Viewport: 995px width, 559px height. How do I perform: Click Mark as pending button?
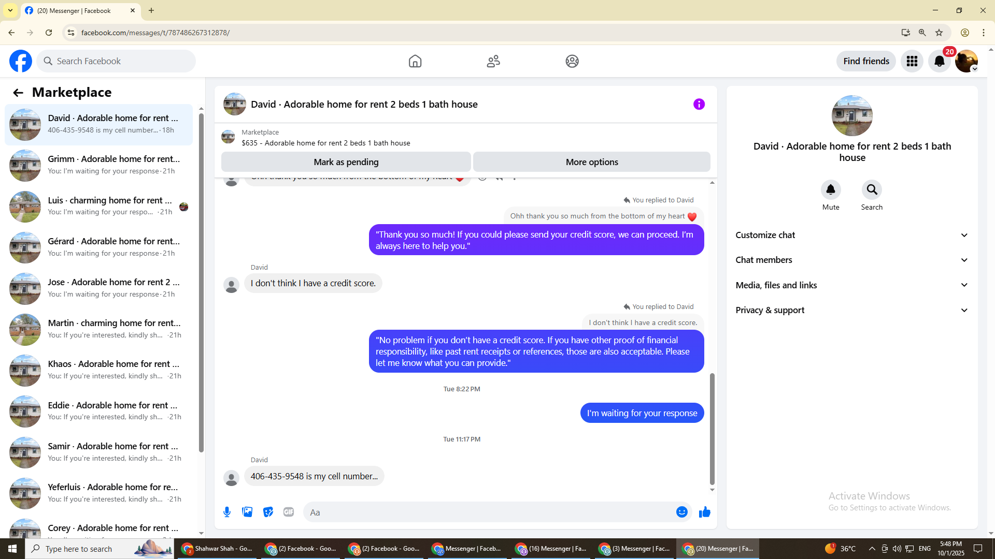tap(346, 162)
